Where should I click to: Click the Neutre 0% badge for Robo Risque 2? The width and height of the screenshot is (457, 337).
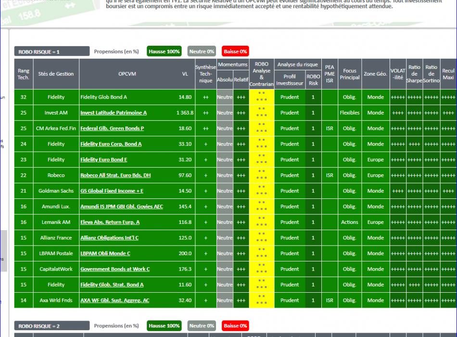click(x=202, y=325)
